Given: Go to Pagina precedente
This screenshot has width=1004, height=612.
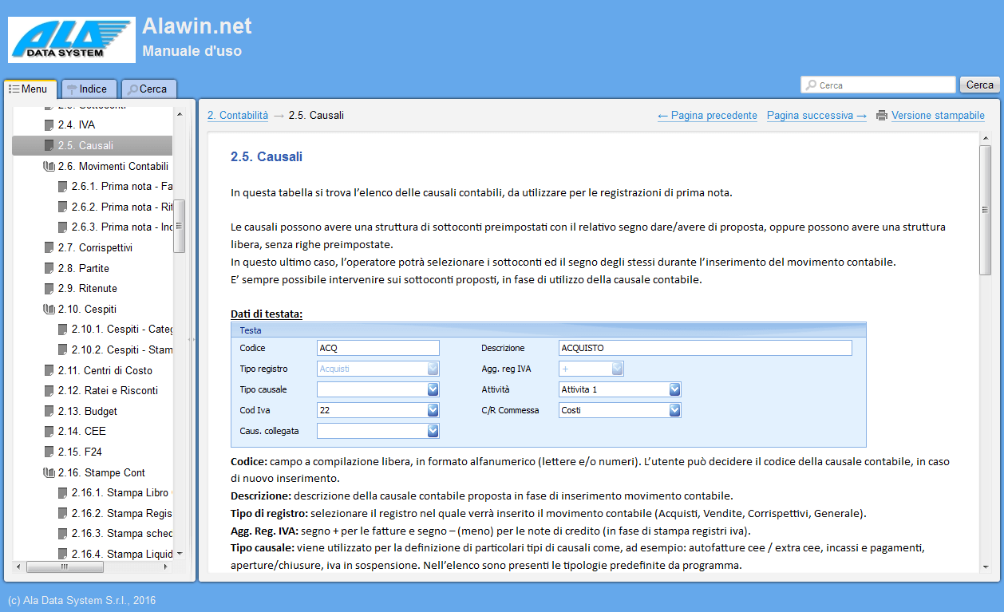Looking at the screenshot, I should tap(707, 116).
